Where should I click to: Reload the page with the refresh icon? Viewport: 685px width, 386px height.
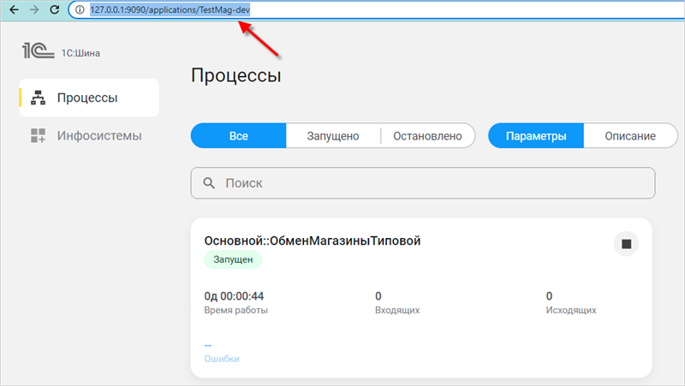click(55, 10)
